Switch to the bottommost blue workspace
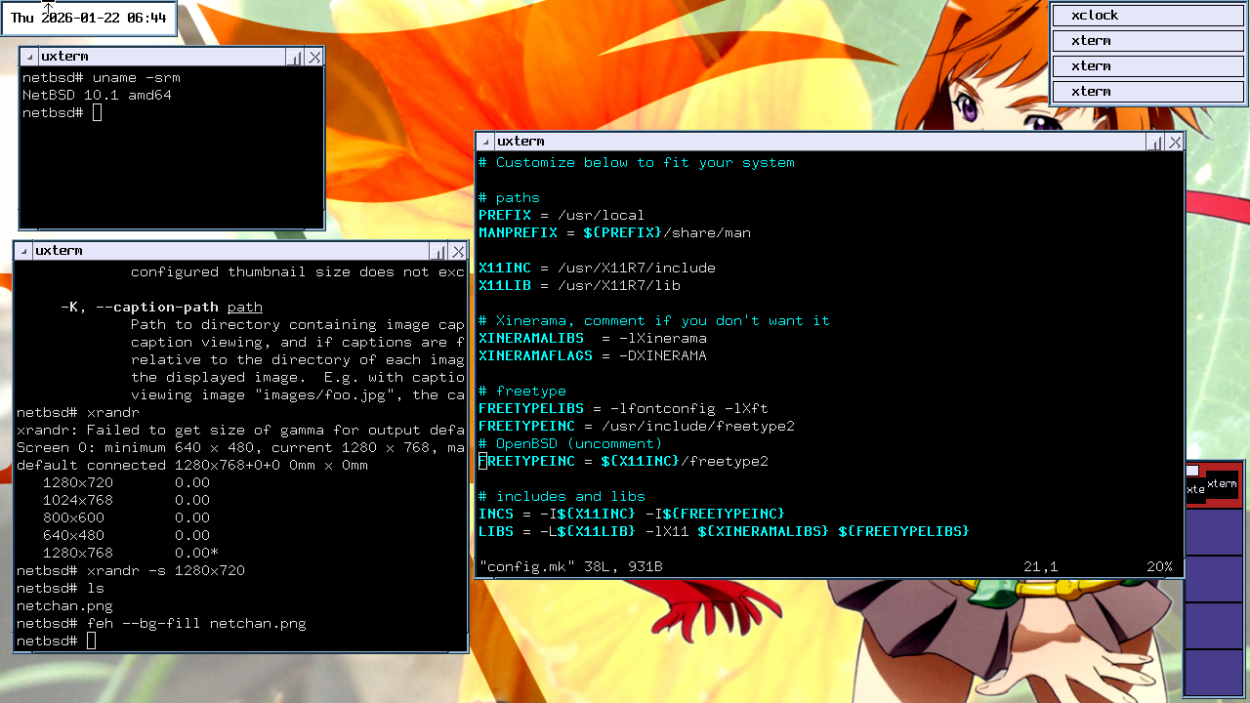Viewport: 1250px width, 703px height. point(1212,672)
